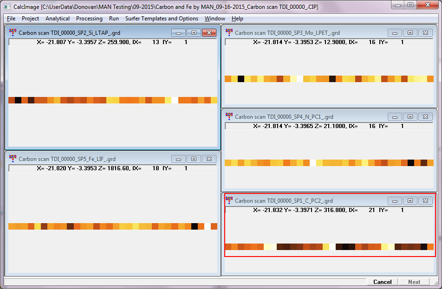Screen dimensions: 442x289
Task: Expand Surfer Templates and Options menu
Action: point(161,19)
